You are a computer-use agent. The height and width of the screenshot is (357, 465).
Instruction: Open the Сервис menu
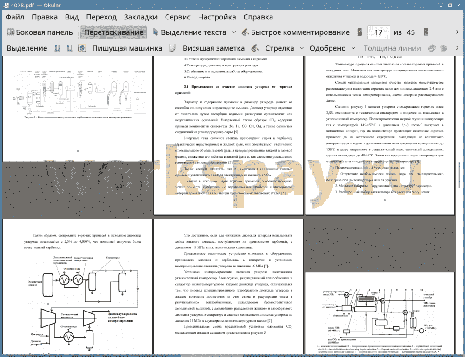178,17
